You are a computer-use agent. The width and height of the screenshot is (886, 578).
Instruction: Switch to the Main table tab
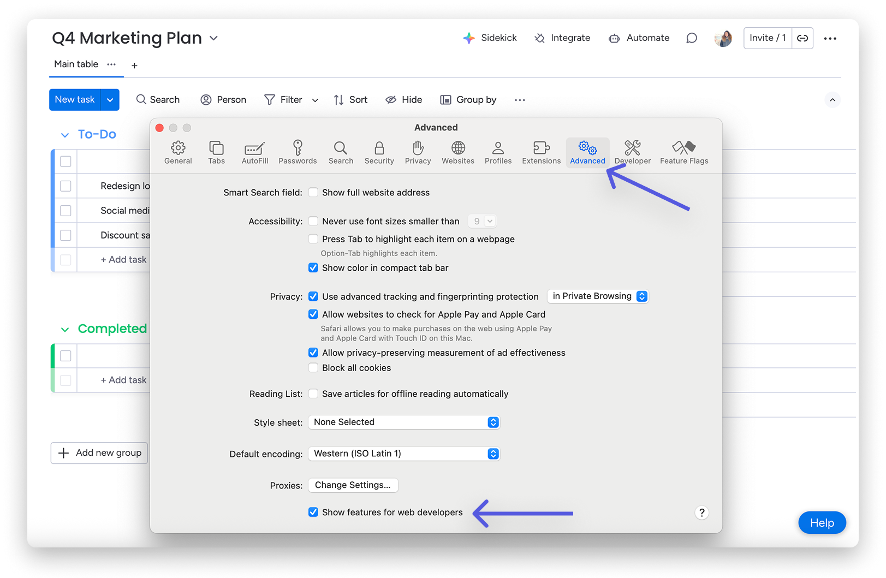pos(76,64)
